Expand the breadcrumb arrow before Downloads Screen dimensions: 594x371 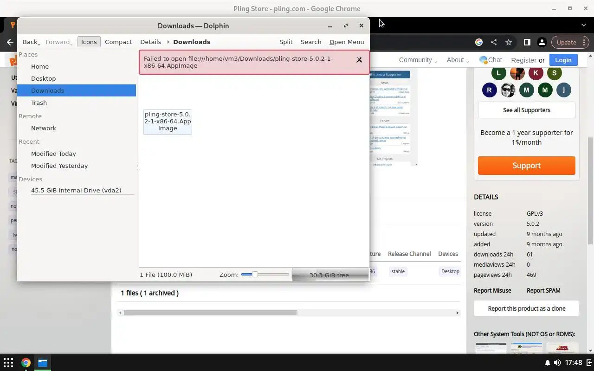point(168,42)
